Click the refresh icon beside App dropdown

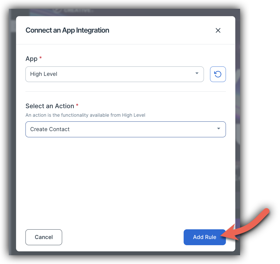tap(218, 74)
